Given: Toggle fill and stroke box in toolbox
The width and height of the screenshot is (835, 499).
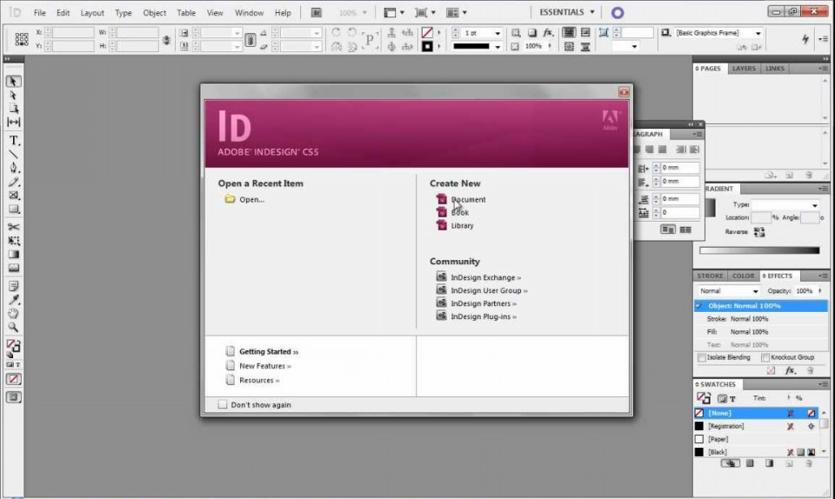Looking at the screenshot, I should pyautogui.click(x=13, y=346).
